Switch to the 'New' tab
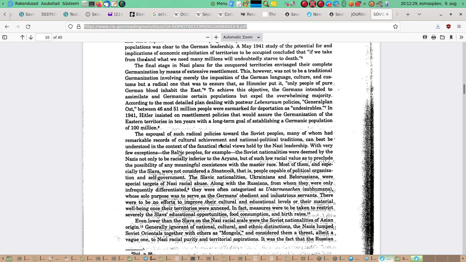This screenshot has height=262, width=466. tap(315, 14)
